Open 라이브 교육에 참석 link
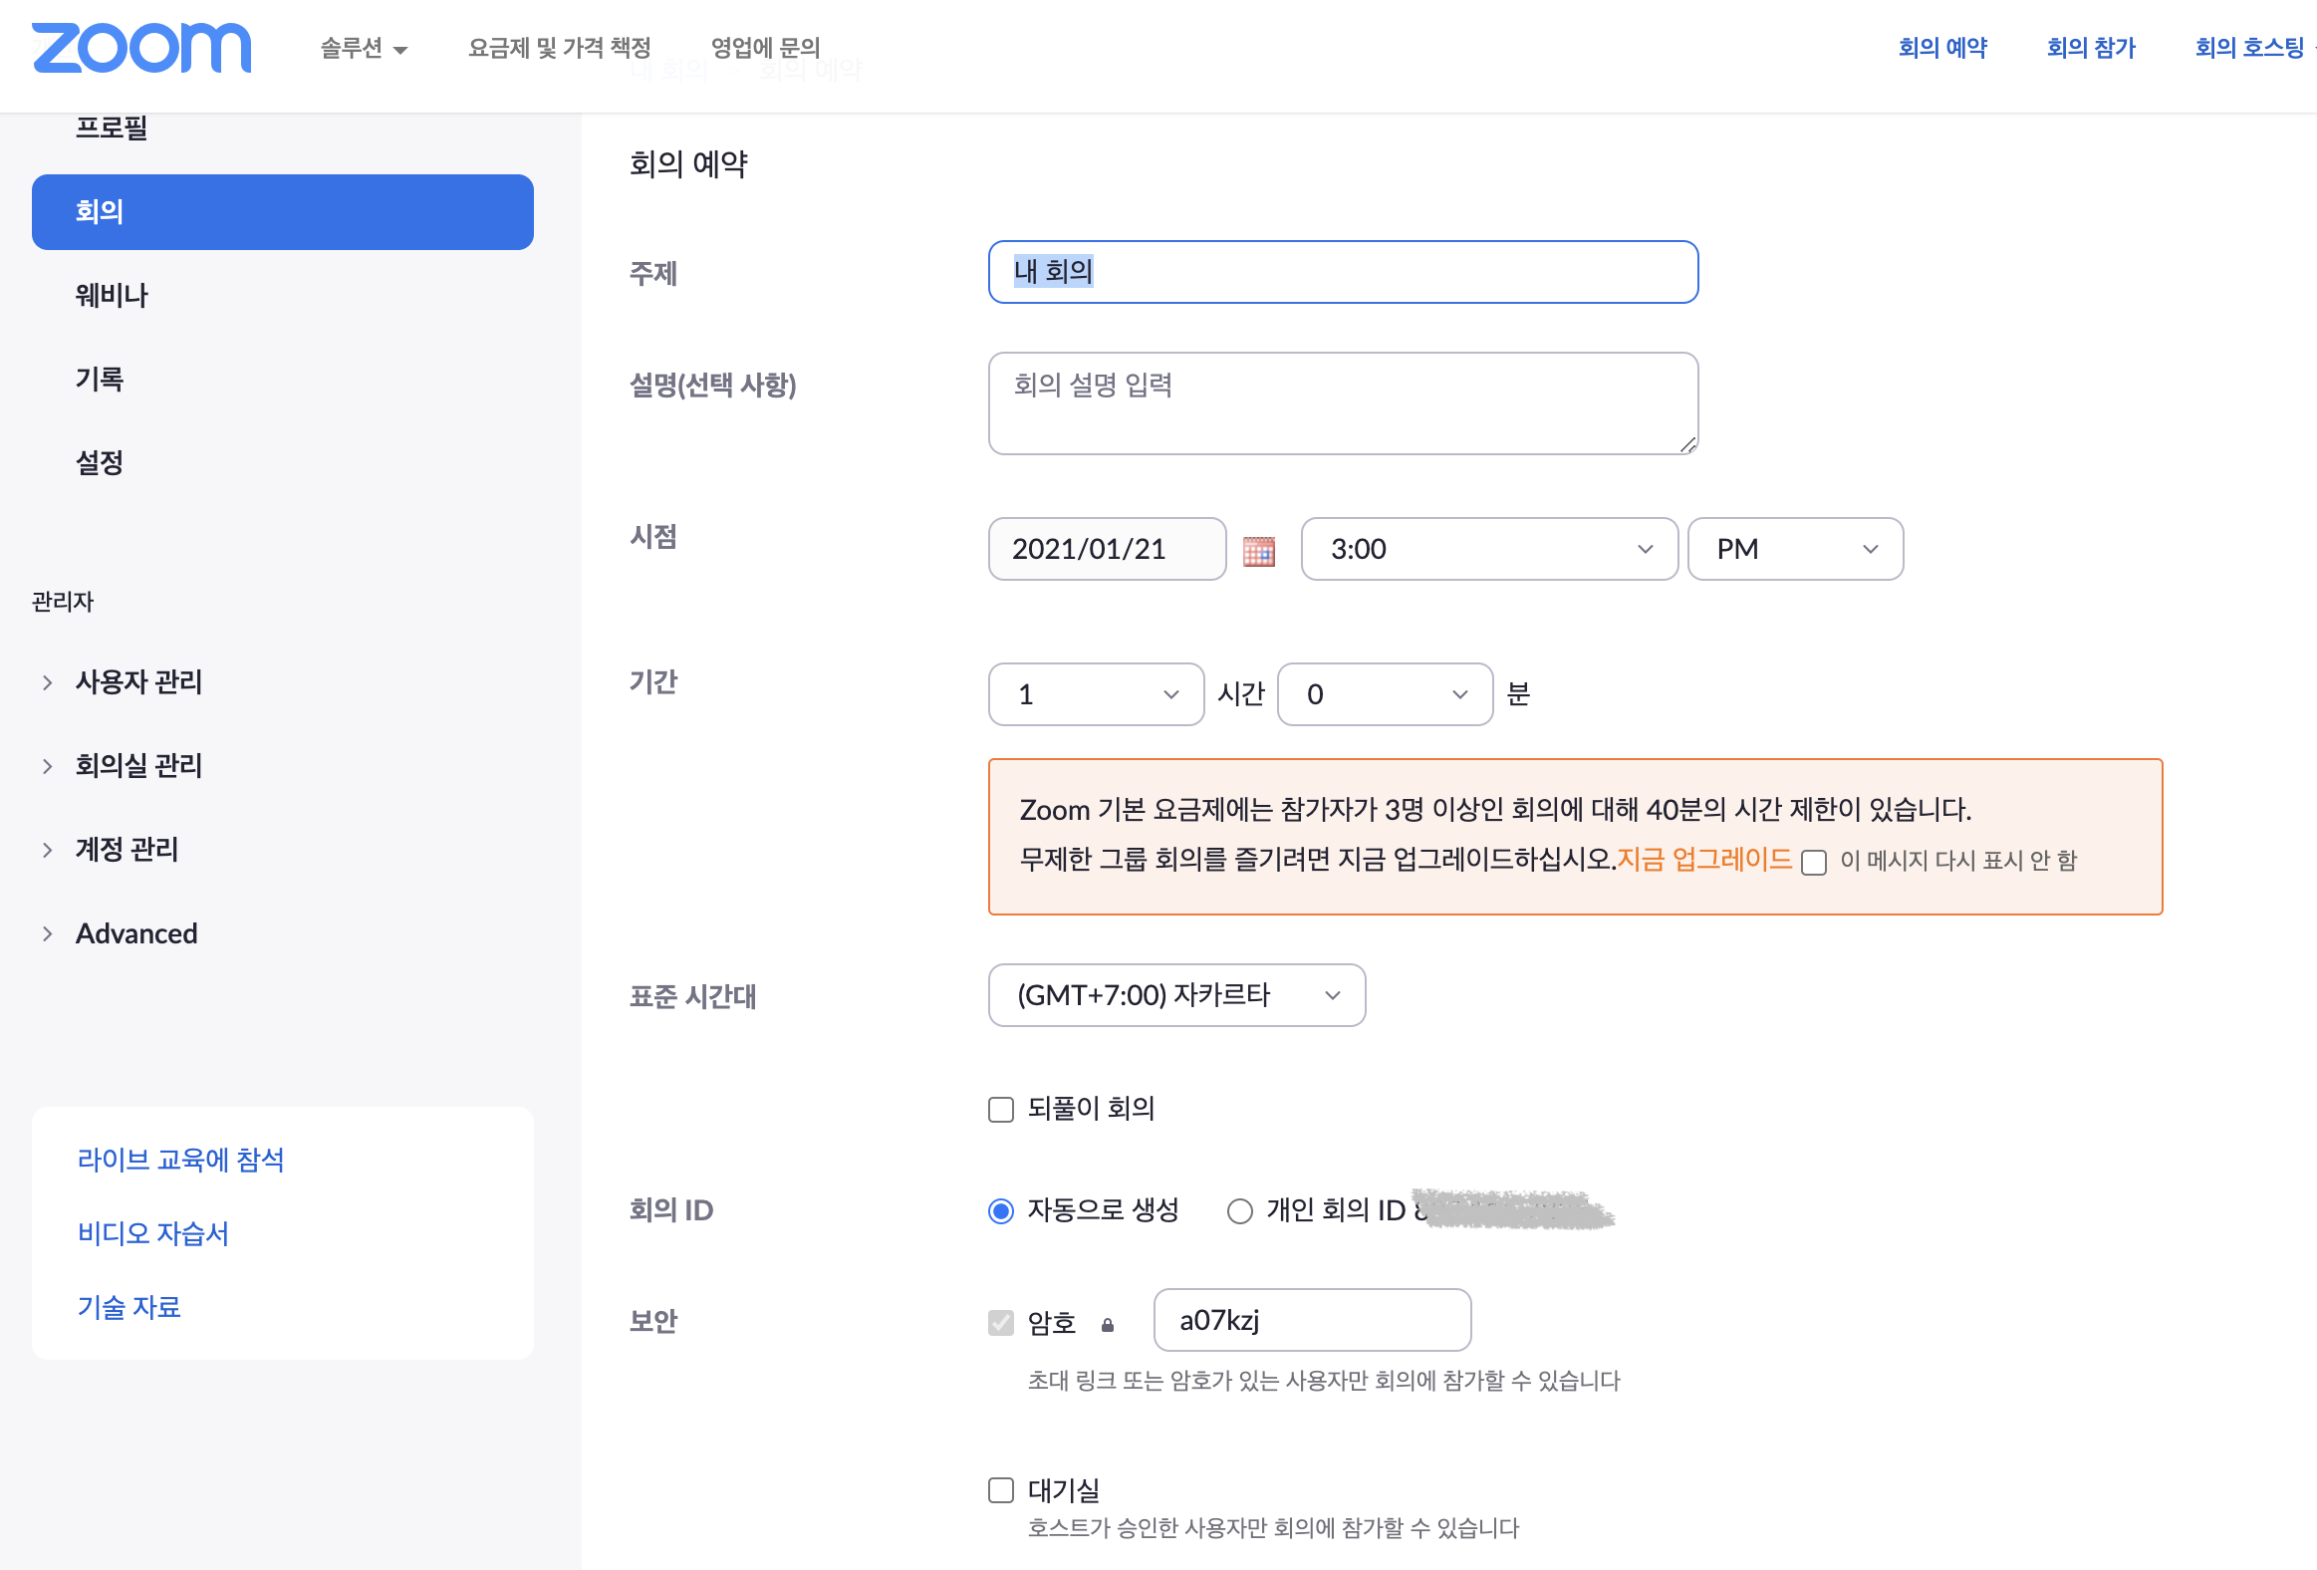 (x=180, y=1160)
